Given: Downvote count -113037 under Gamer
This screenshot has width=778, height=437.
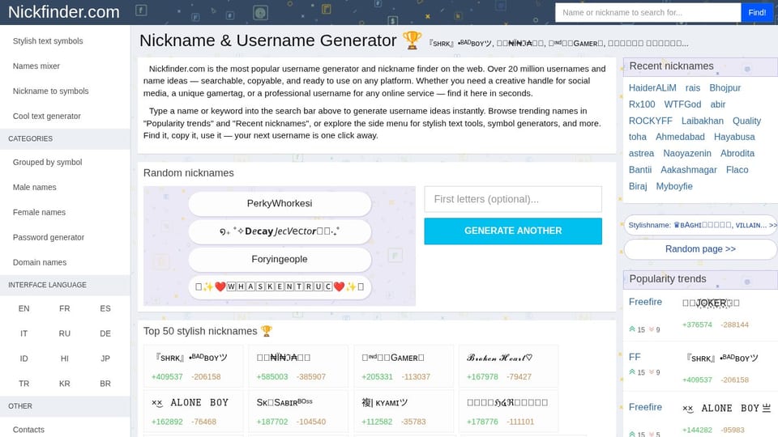Looking at the screenshot, I should click(416, 376).
